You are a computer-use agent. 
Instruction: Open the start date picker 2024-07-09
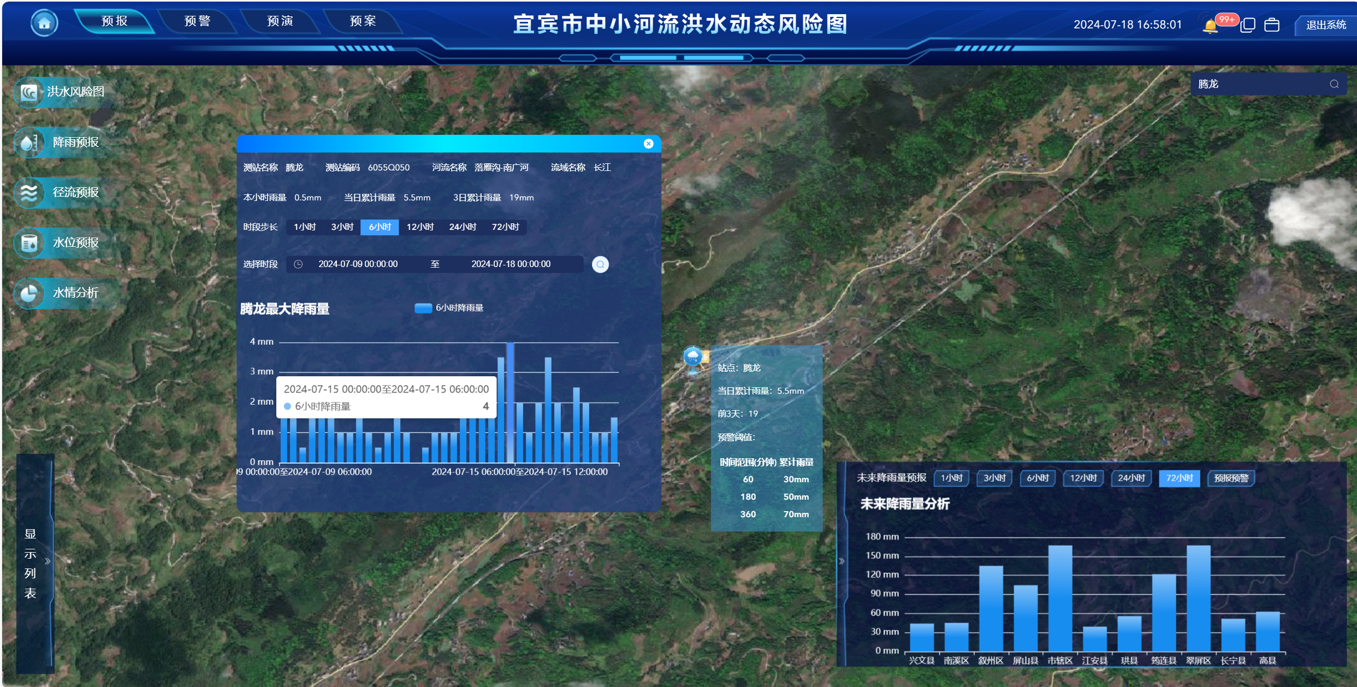click(x=358, y=264)
